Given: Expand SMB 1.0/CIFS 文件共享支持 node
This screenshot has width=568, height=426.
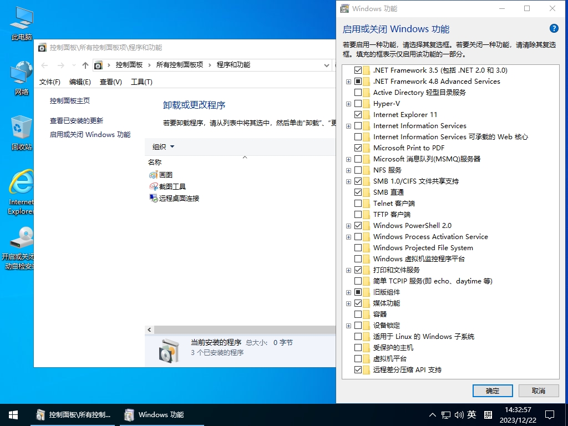Looking at the screenshot, I should pos(348,181).
